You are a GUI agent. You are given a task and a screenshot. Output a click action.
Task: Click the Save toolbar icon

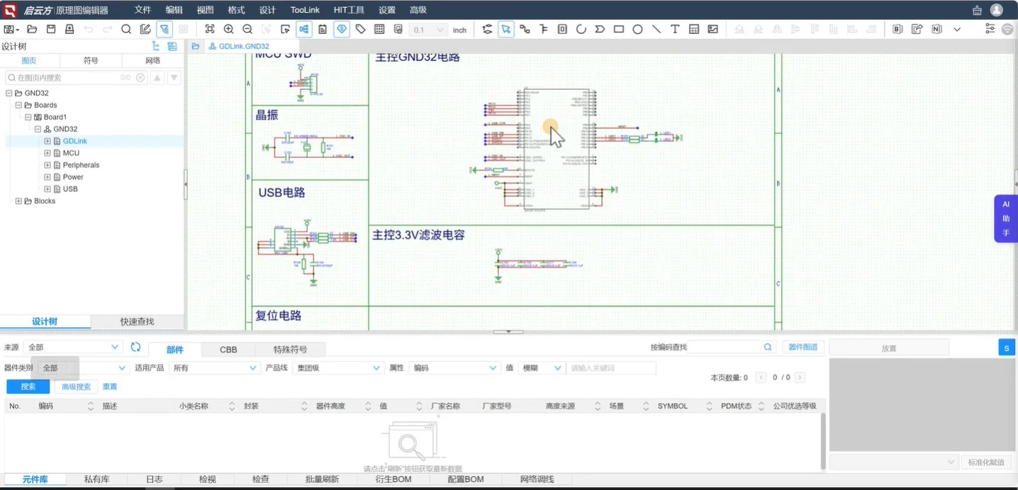51,29
